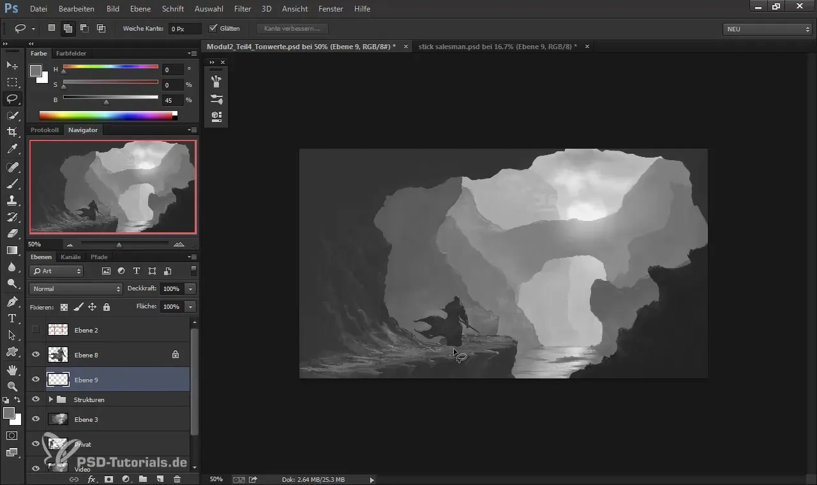The width and height of the screenshot is (817, 485).
Task: Open the Ebenen panel options menu
Action: click(192, 257)
